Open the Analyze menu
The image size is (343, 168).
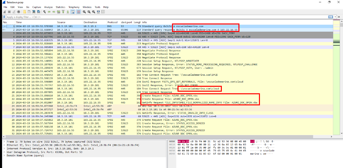[x=48, y=7]
